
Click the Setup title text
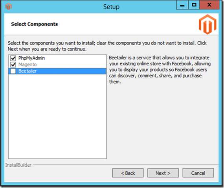click(x=111, y=7)
